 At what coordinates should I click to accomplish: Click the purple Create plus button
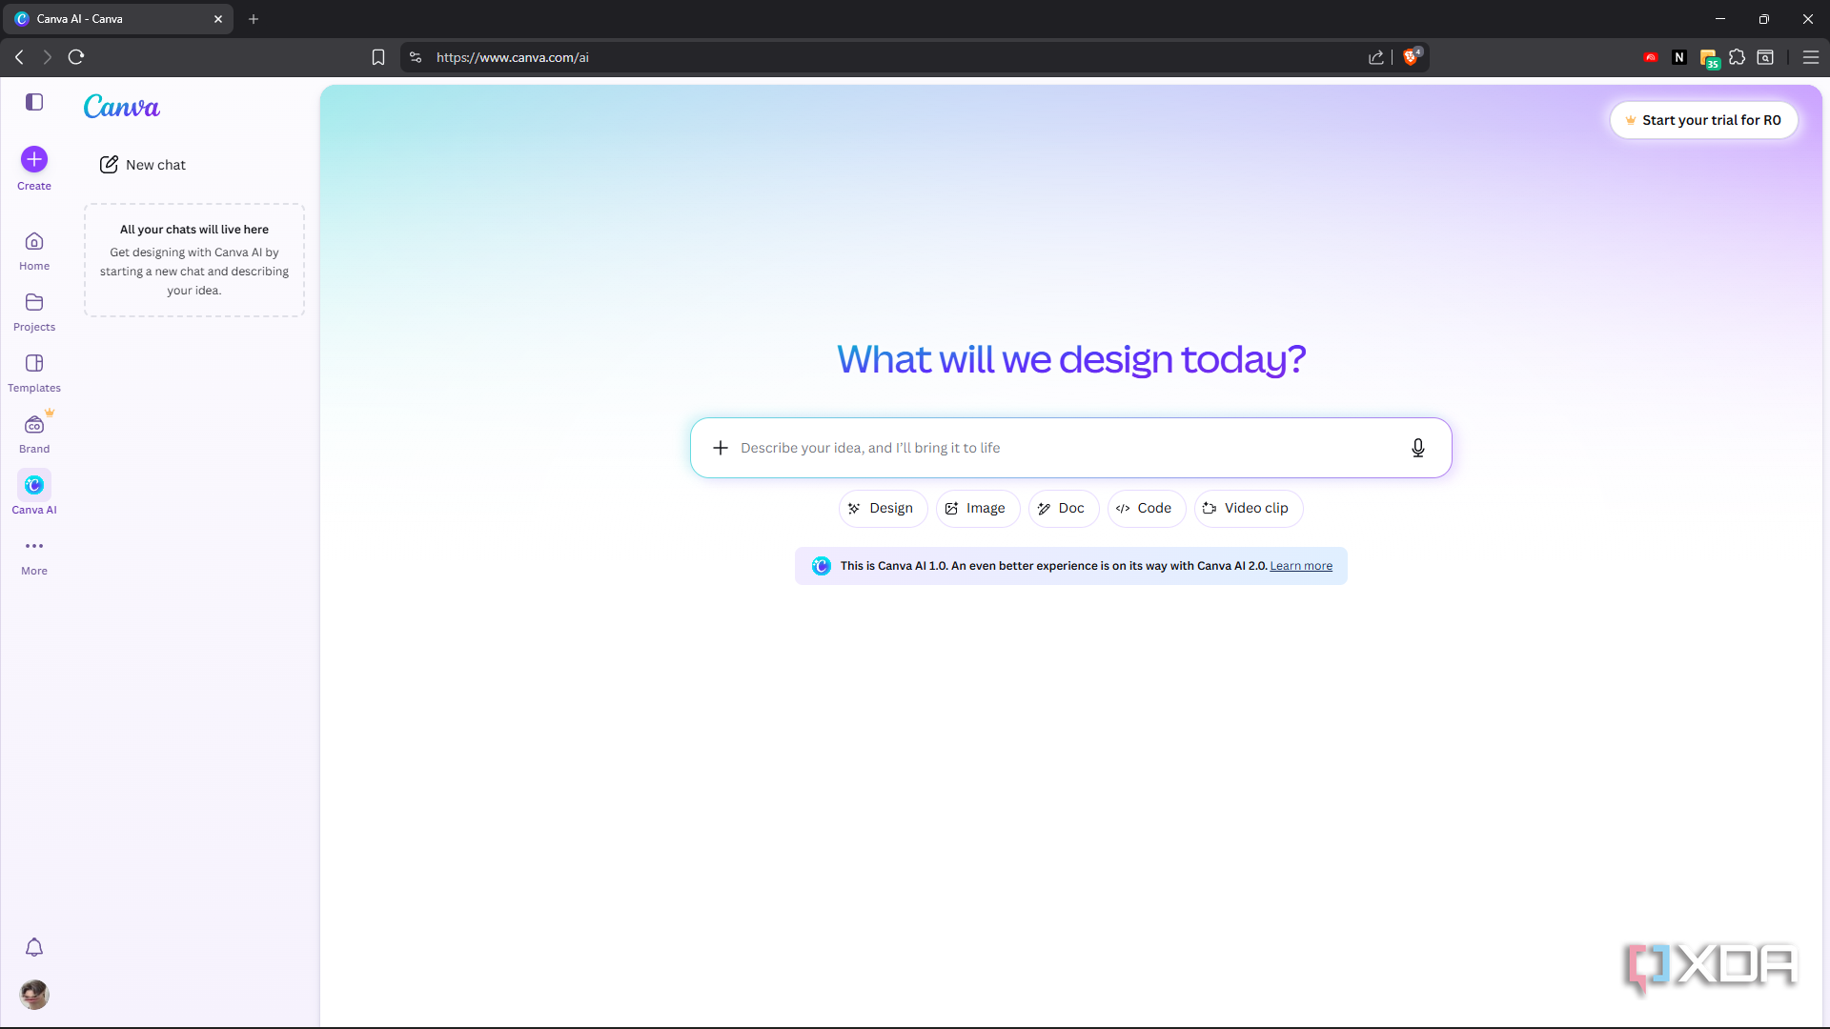(x=34, y=159)
